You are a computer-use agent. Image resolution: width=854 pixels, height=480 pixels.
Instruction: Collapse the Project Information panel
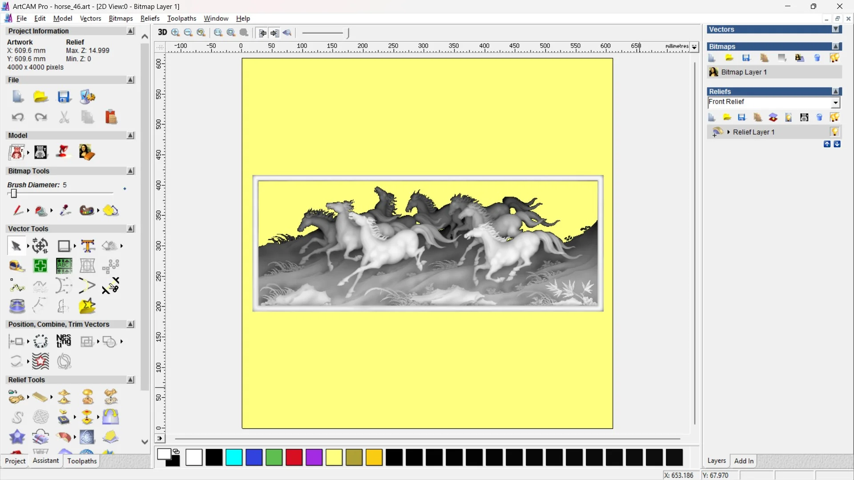[x=130, y=31]
